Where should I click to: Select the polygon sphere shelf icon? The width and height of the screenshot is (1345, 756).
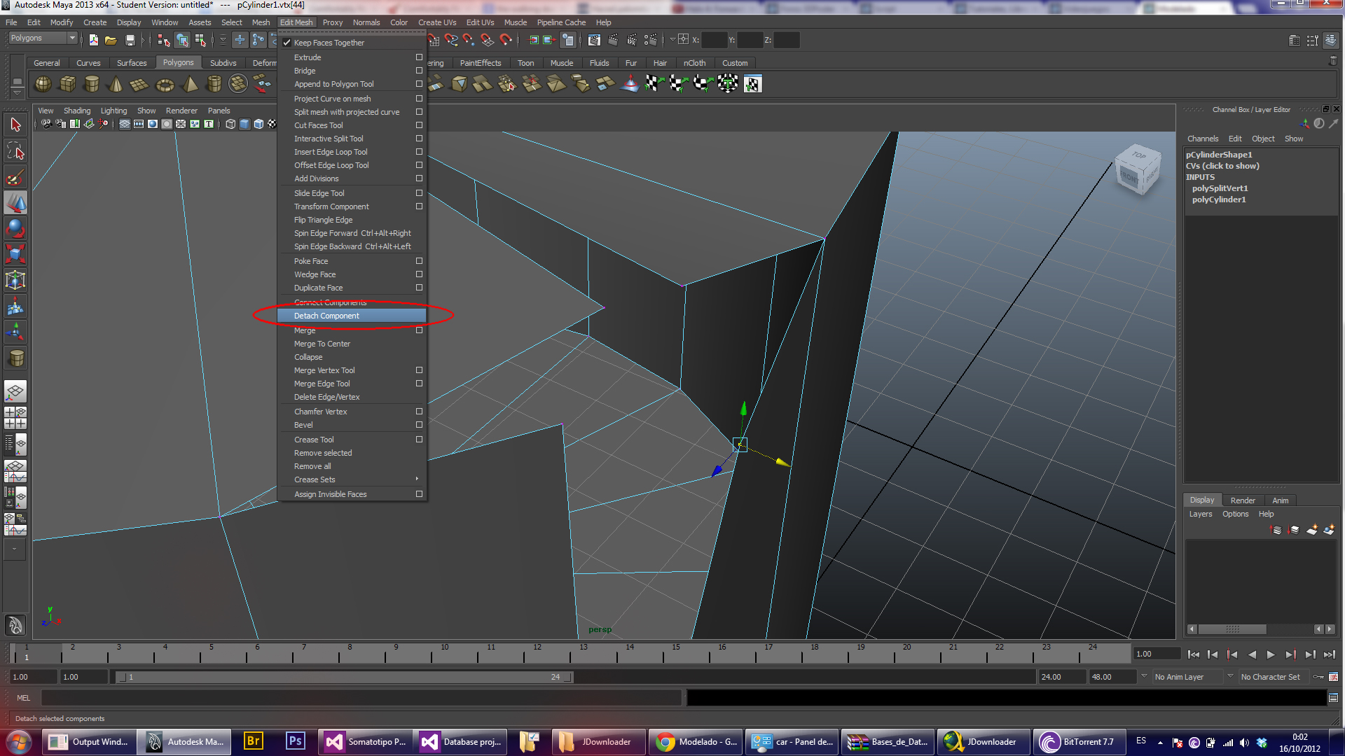point(43,85)
